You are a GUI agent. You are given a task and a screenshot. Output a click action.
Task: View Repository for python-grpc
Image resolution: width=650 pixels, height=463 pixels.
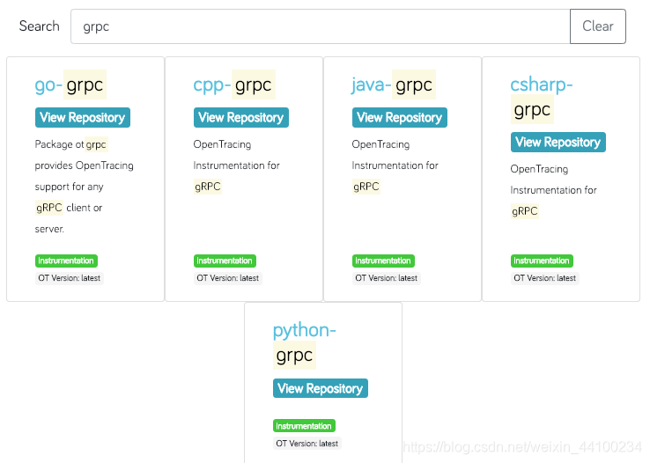point(320,388)
